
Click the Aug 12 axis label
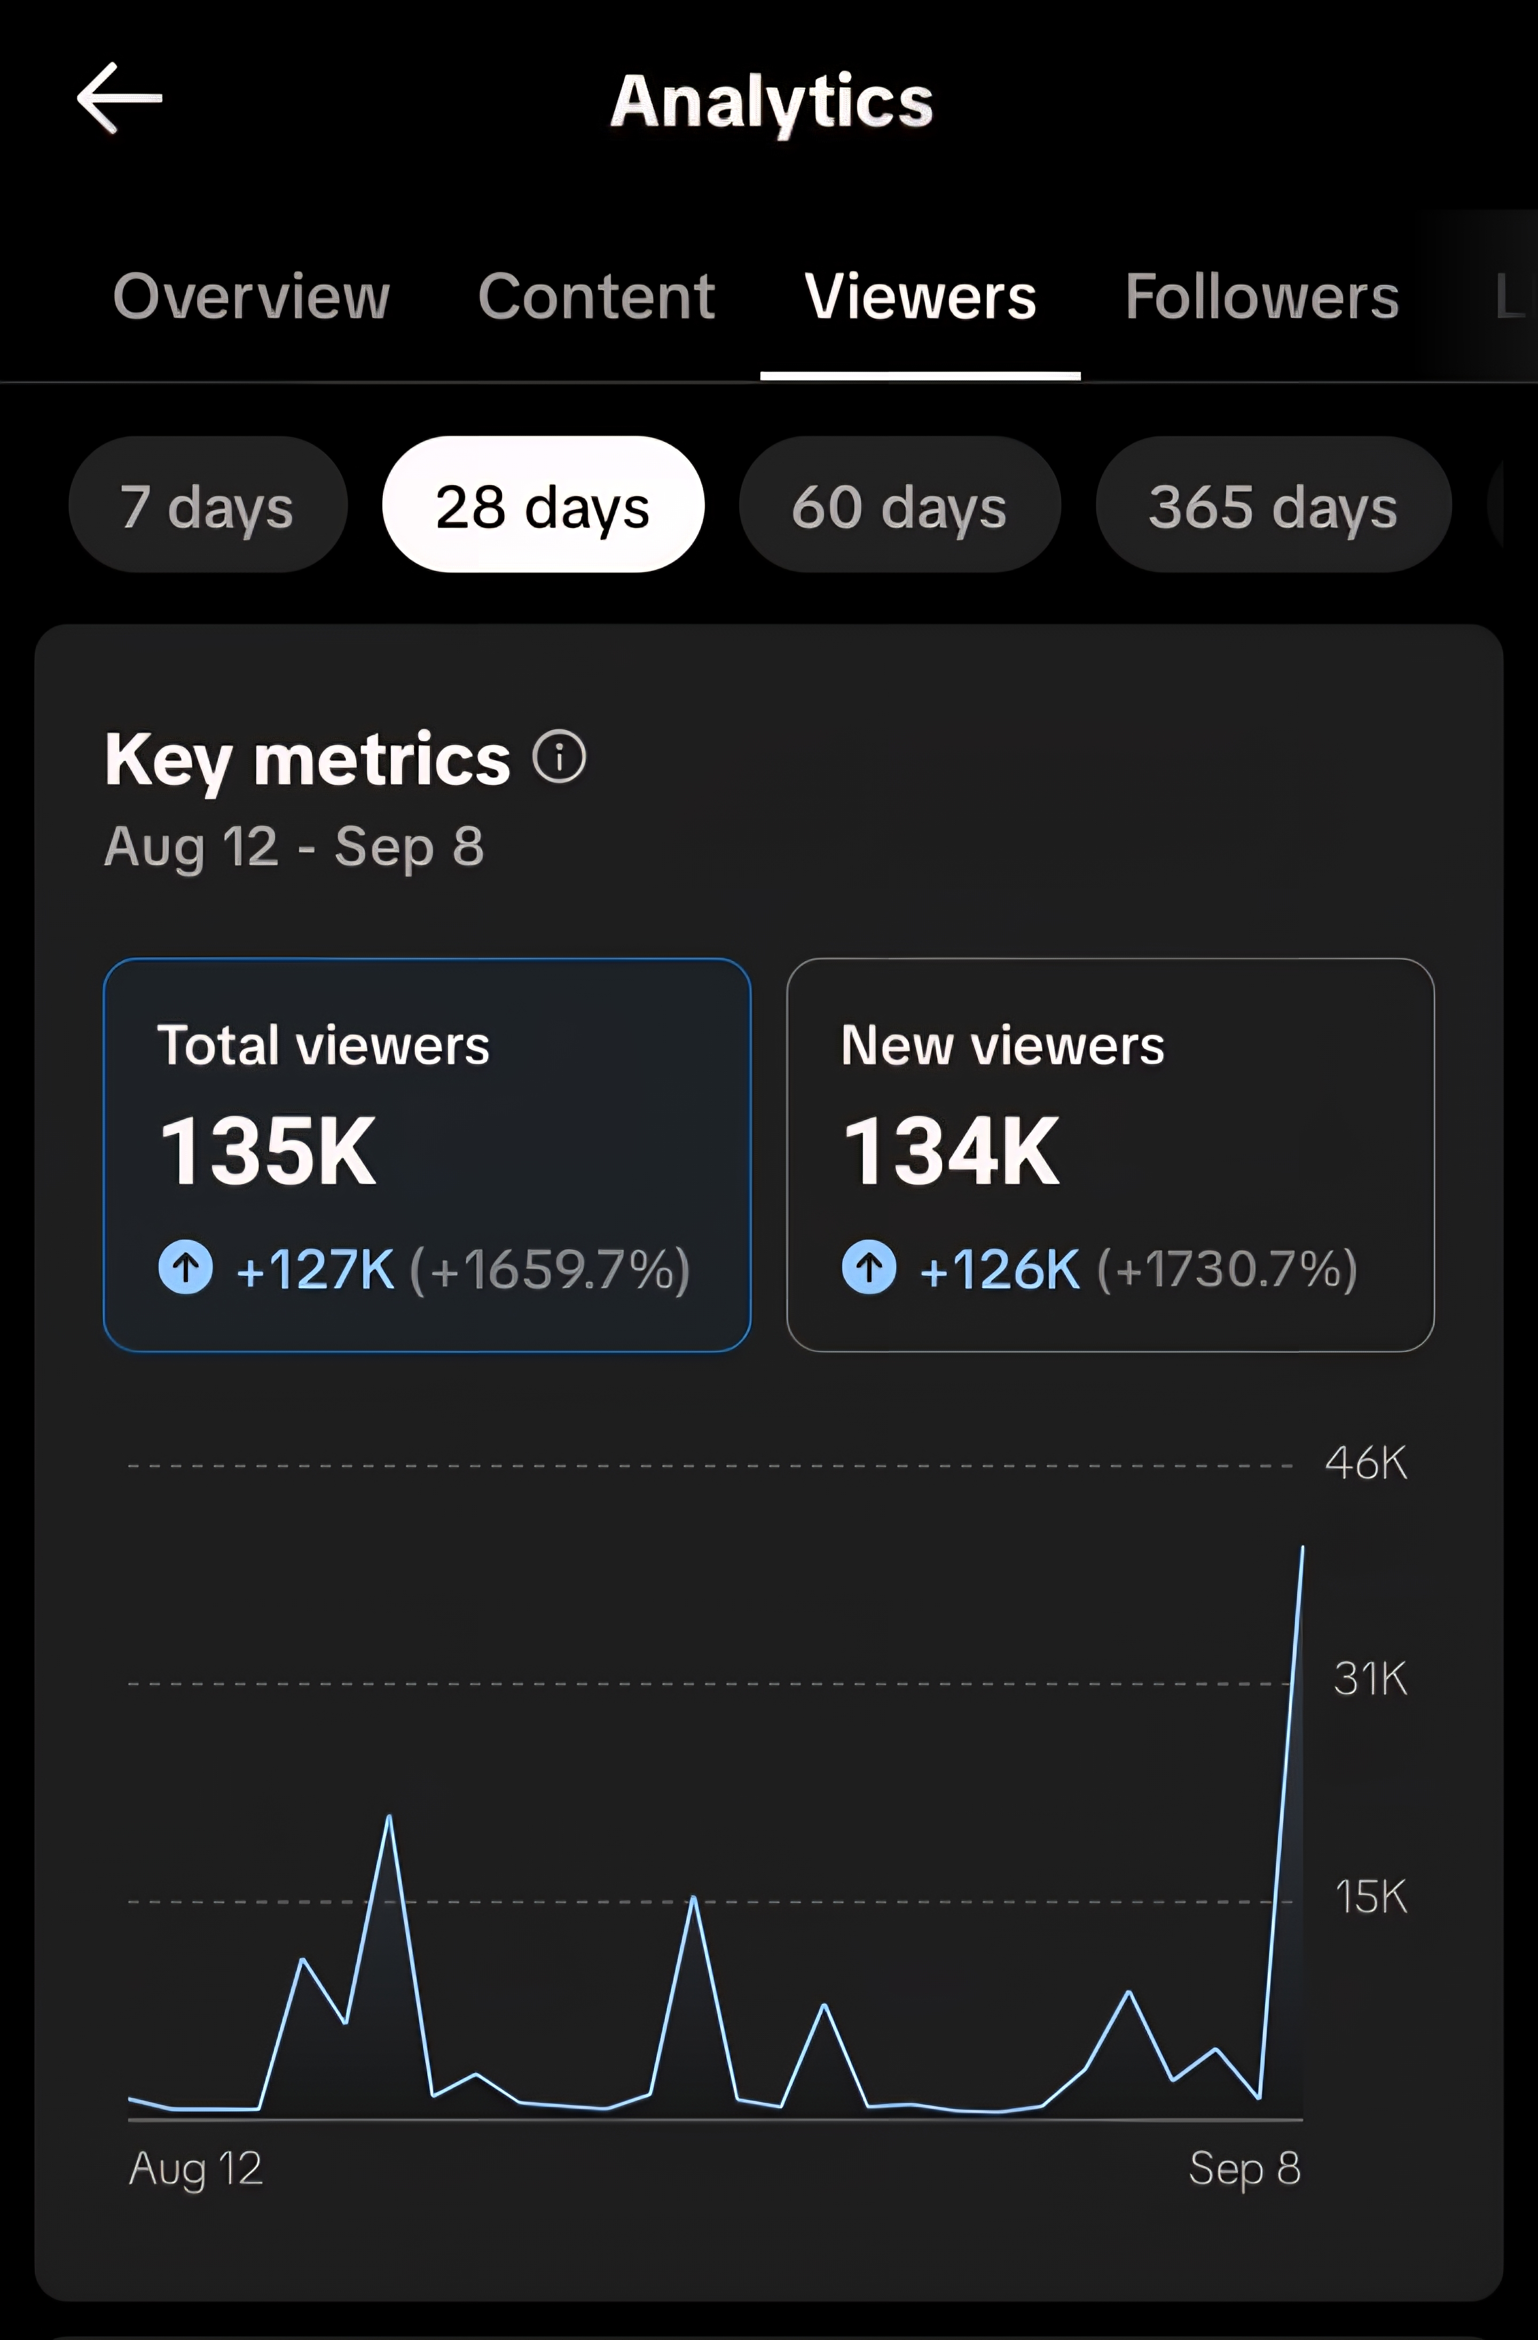tap(195, 2168)
